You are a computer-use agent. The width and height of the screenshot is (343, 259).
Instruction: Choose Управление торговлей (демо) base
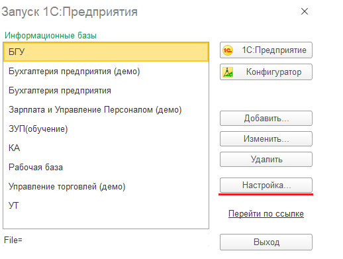pyautogui.click(x=106, y=186)
